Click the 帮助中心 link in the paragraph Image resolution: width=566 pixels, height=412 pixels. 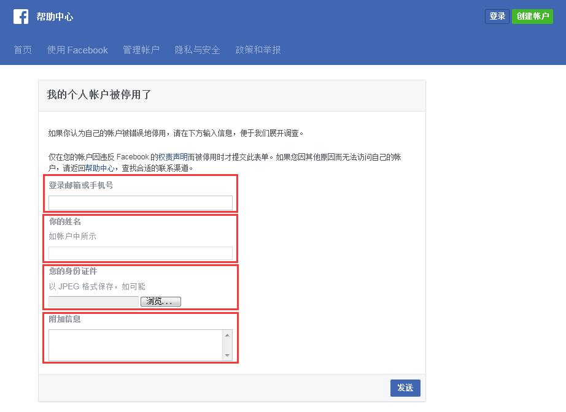[x=99, y=167]
